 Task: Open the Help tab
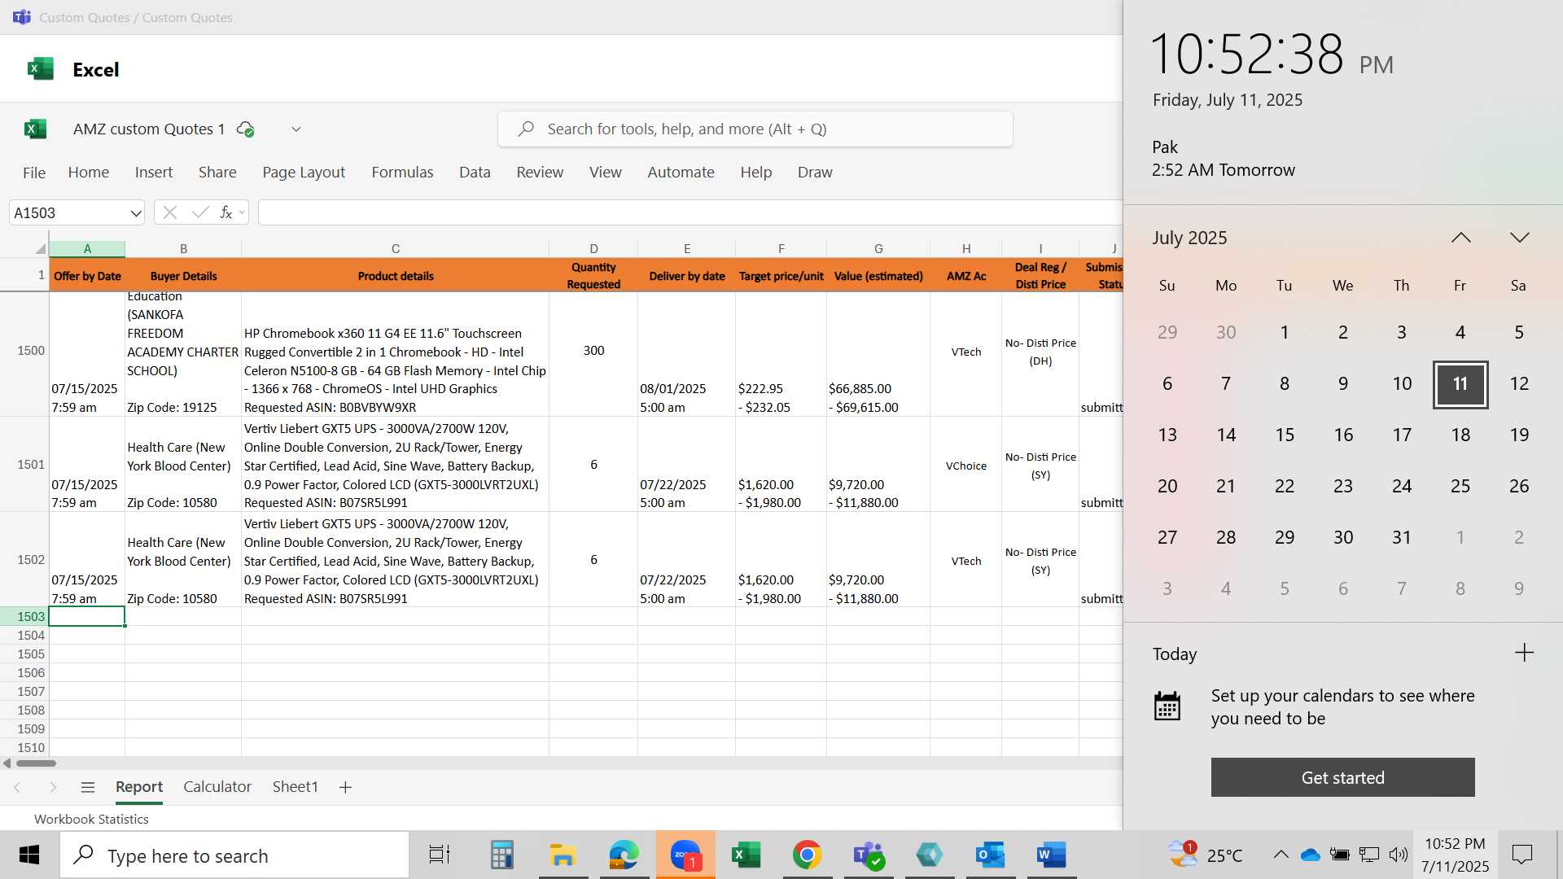tap(756, 172)
